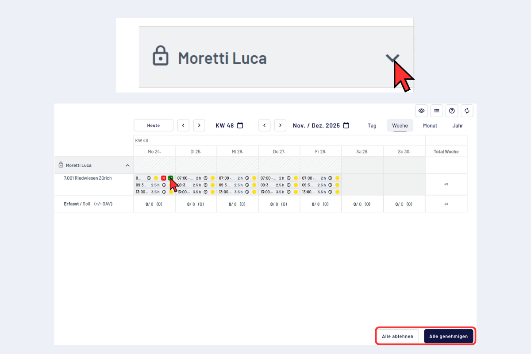Open the help question mark icon
The image size is (531, 354).
451,111
